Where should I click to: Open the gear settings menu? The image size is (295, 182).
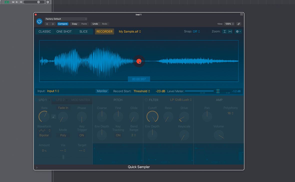click(238, 31)
